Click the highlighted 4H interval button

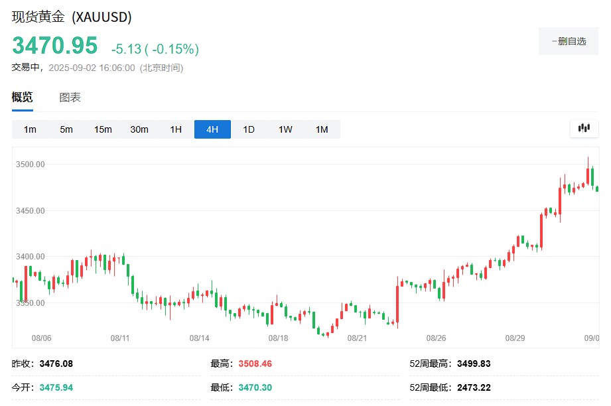(212, 129)
